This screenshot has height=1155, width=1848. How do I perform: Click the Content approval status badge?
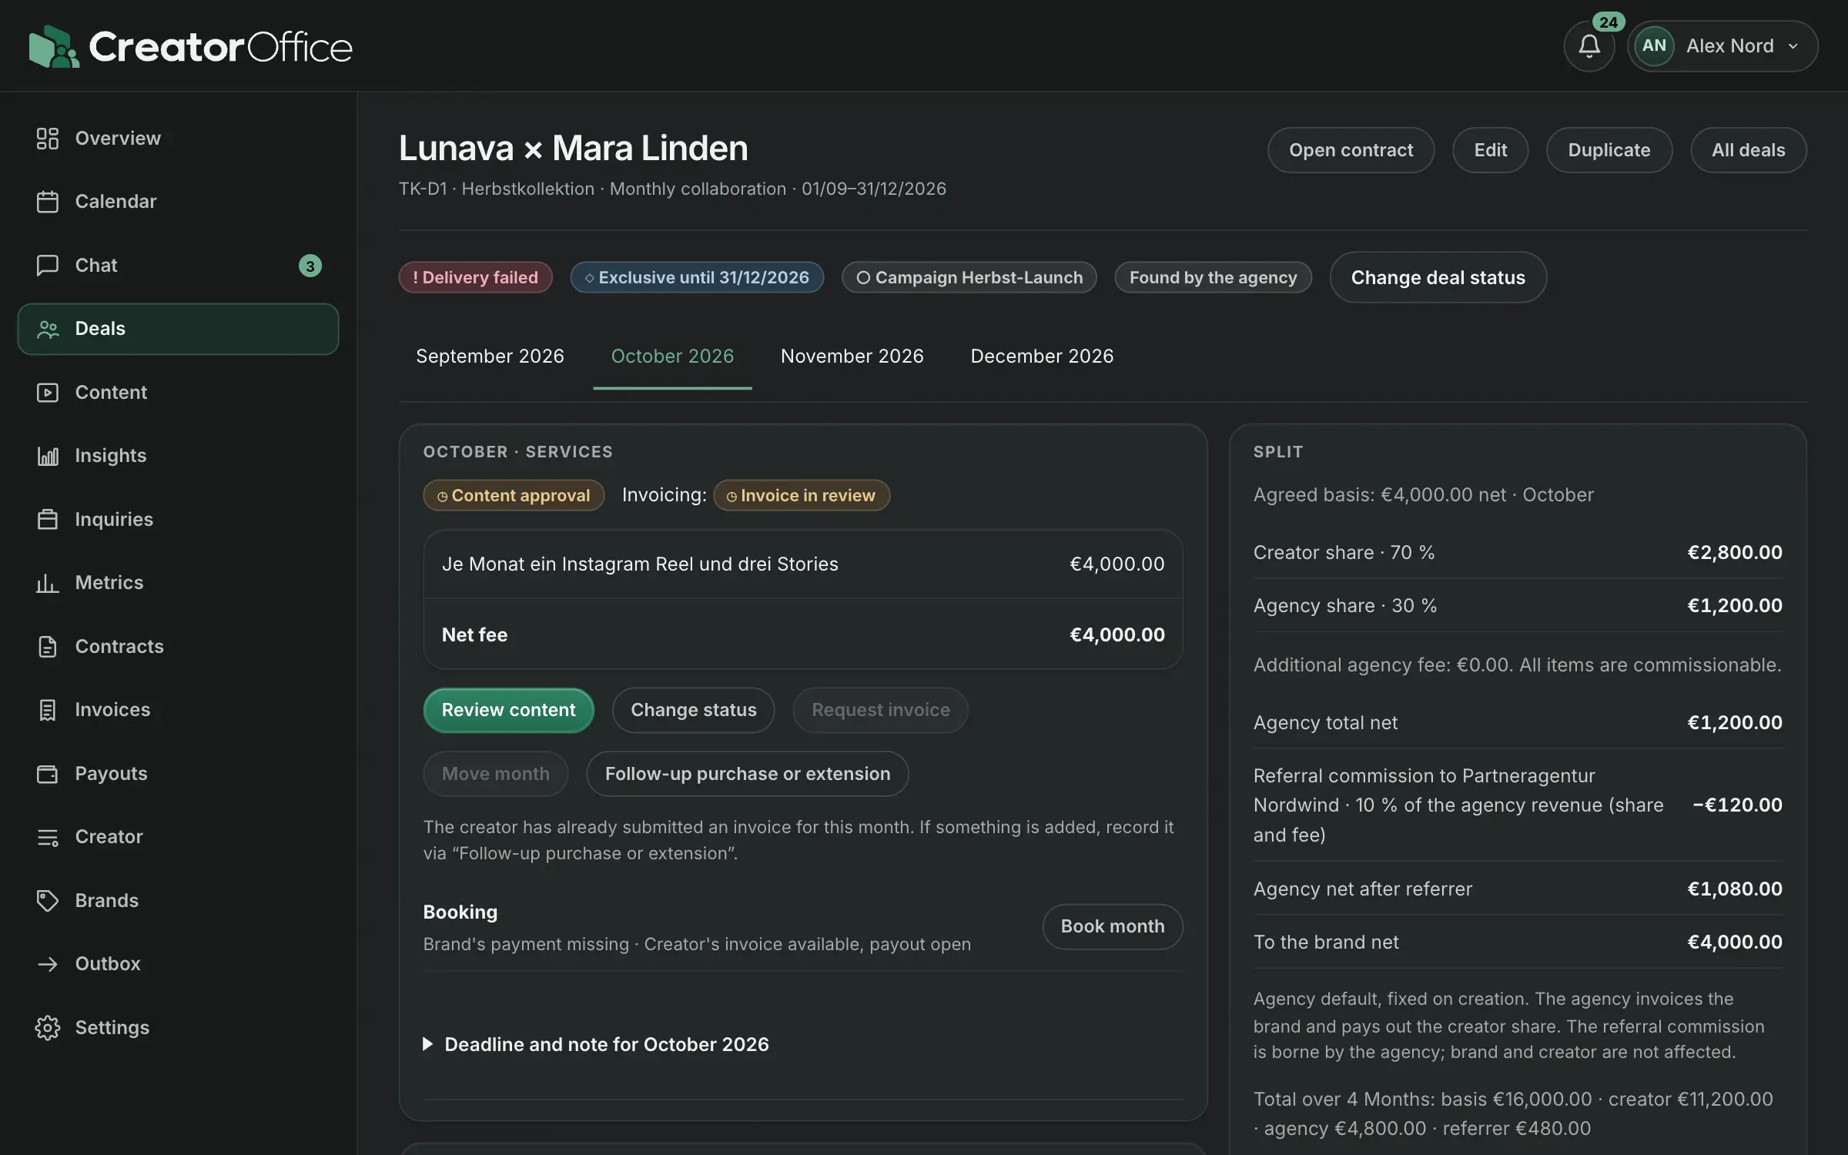tap(514, 495)
